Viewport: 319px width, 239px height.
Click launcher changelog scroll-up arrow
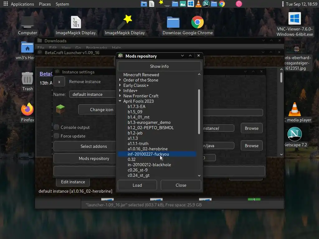click(281, 69)
